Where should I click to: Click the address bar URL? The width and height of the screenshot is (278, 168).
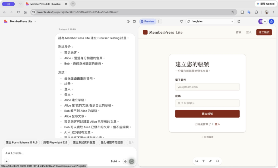point(78,12)
